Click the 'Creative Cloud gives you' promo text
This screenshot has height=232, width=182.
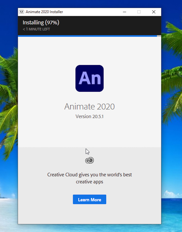coord(89,178)
